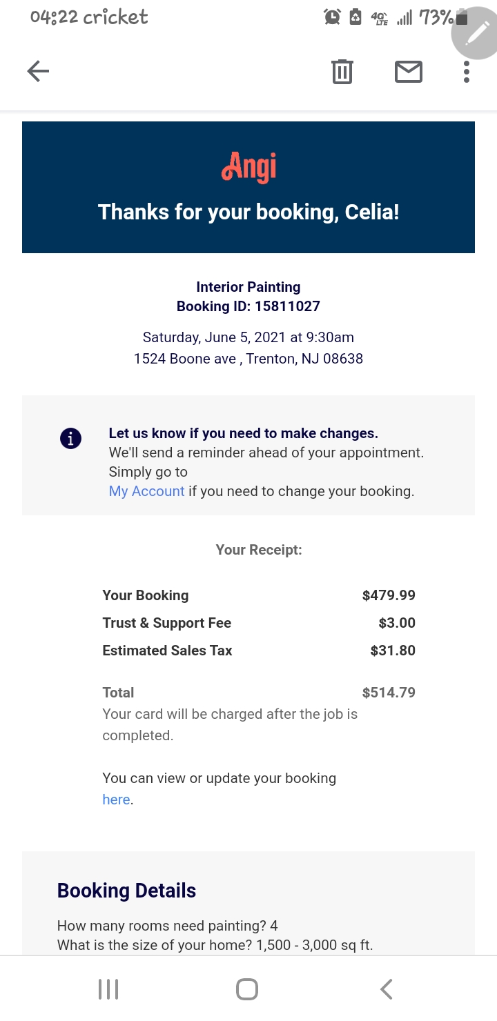Open the three-dot more options menu

pyautogui.click(x=467, y=71)
